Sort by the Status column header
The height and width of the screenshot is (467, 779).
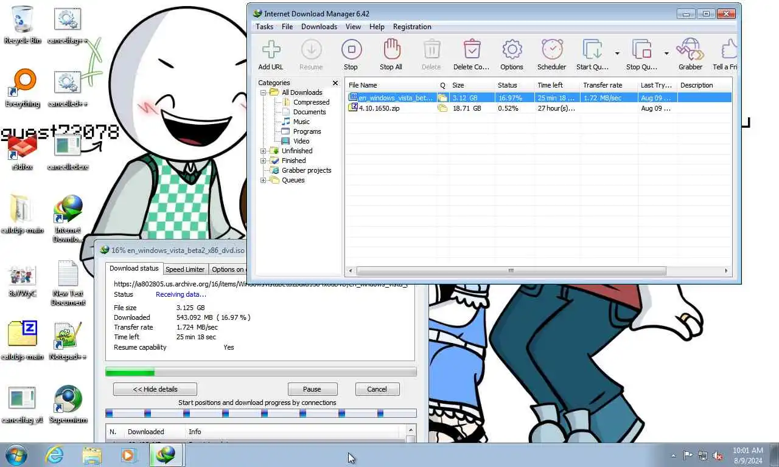click(514, 85)
